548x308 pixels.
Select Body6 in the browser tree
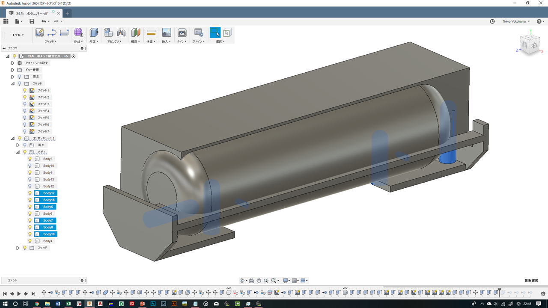(48, 214)
